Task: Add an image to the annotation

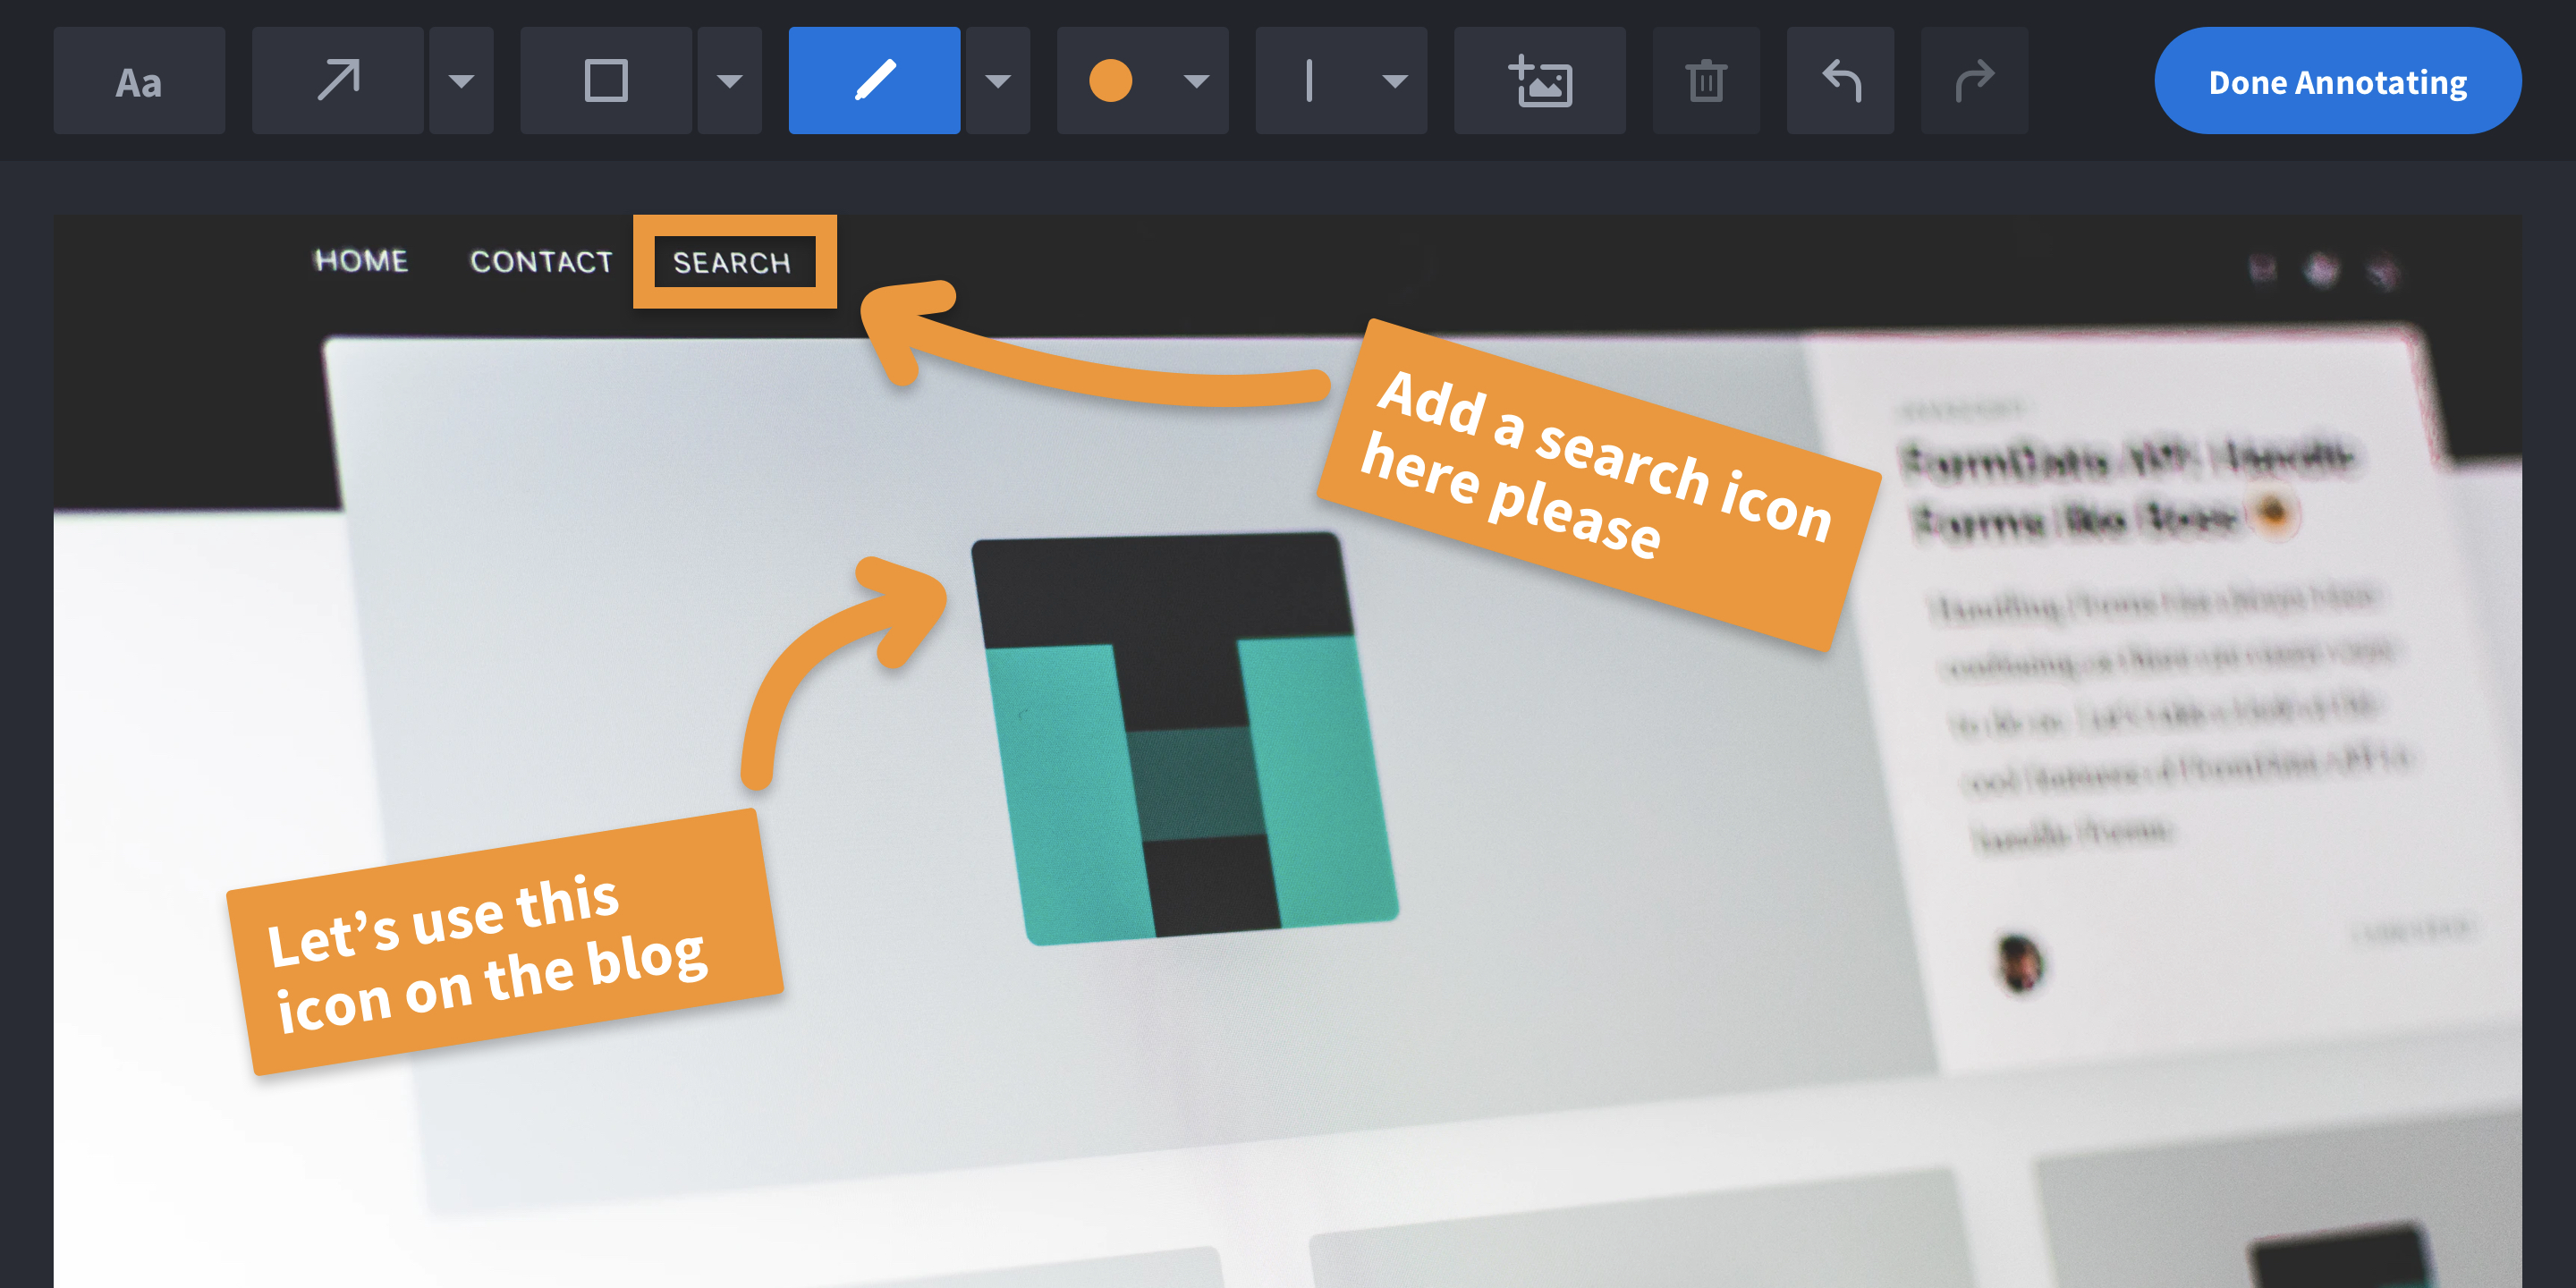Action: pos(1540,81)
